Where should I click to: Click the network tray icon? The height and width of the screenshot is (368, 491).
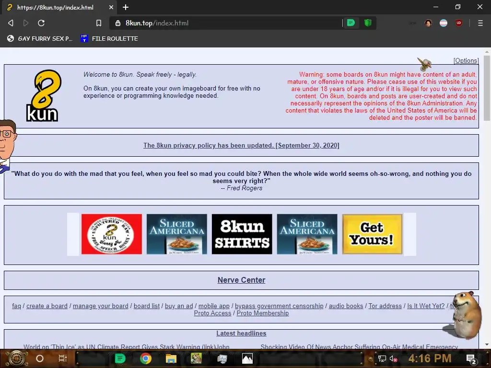(382, 359)
